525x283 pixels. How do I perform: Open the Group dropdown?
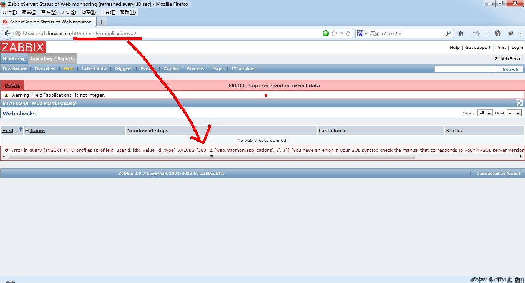tap(485, 113)
